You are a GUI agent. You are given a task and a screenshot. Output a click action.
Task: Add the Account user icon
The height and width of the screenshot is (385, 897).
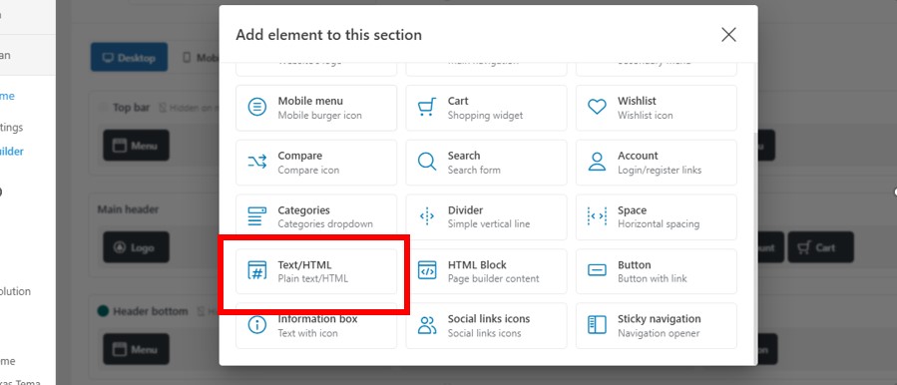[x=597, y=162]
